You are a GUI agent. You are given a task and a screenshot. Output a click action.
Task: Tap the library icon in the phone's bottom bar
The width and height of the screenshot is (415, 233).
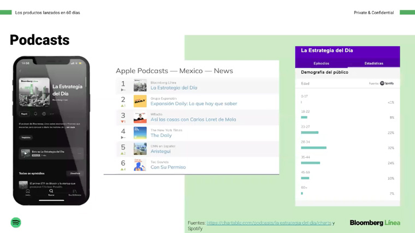point(75,192)
